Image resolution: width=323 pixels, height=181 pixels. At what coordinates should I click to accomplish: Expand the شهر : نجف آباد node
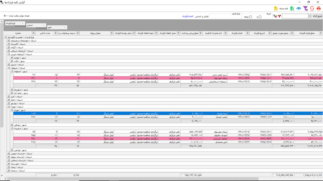12,93
